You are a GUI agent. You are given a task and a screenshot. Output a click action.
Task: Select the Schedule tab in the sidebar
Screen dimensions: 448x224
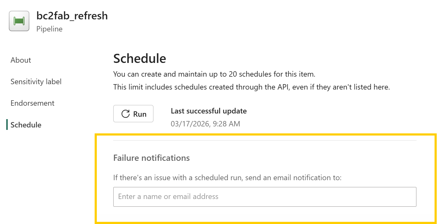click(x=26, y=125)
